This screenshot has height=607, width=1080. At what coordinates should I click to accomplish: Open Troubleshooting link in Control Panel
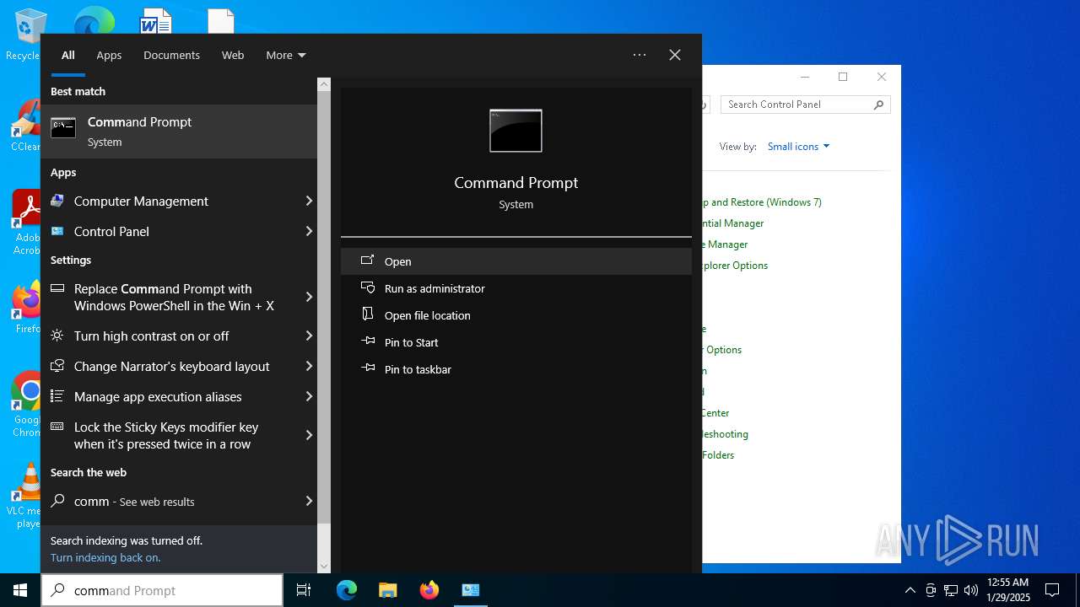point(726,434)
